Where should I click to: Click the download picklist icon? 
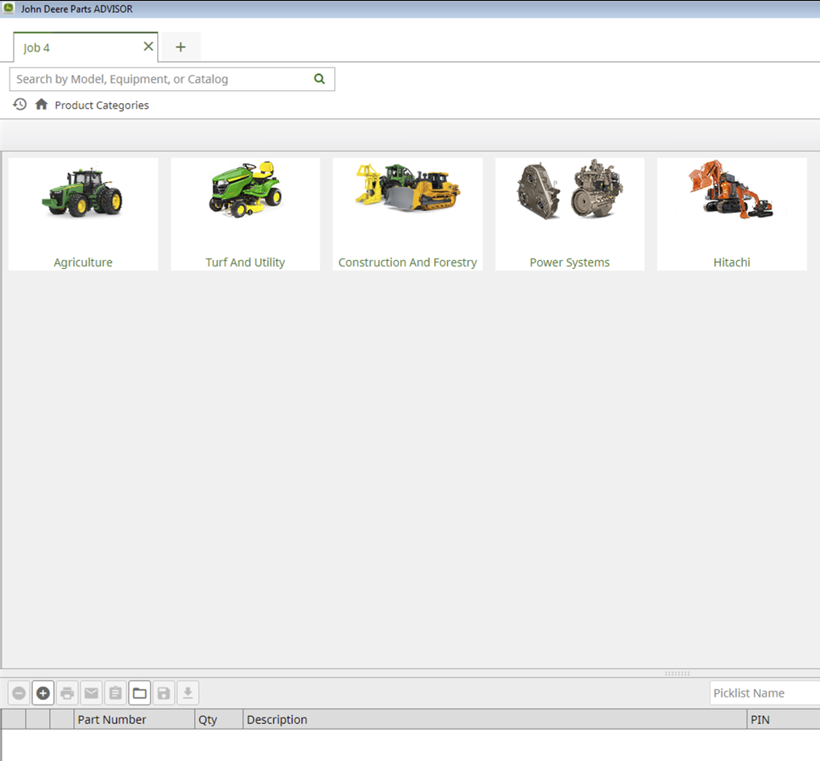coord(188,693)
